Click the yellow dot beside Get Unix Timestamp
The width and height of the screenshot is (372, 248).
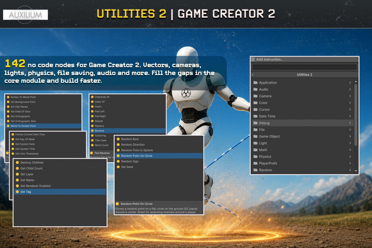point(13,154)
